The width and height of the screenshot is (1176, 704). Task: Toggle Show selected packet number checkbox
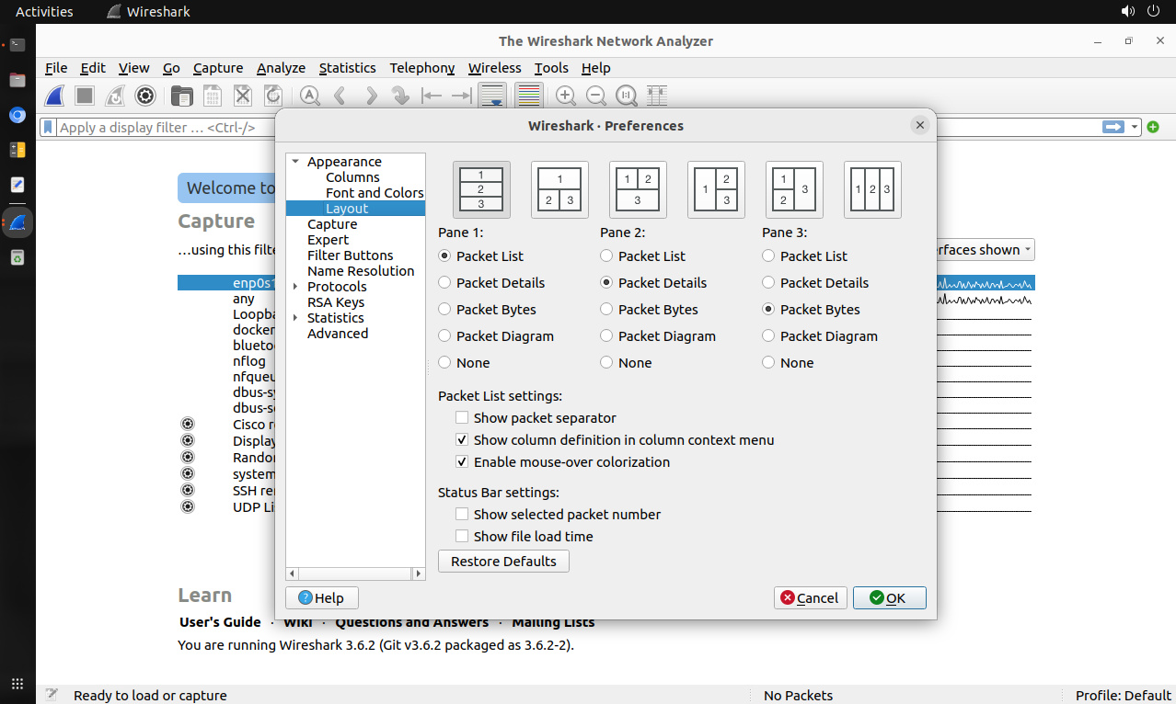[462, 515]
